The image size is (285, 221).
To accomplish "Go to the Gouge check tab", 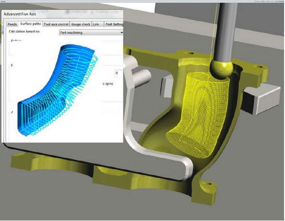I will 80,24.
